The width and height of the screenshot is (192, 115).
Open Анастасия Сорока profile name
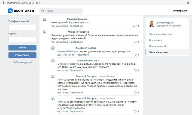[85, 48]
